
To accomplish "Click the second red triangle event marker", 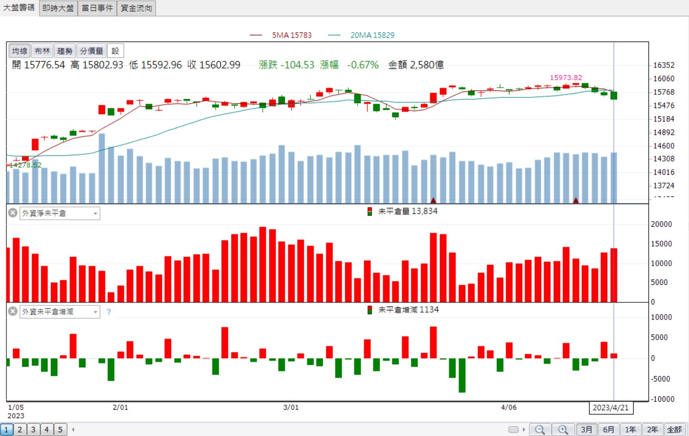I will 576,200.
